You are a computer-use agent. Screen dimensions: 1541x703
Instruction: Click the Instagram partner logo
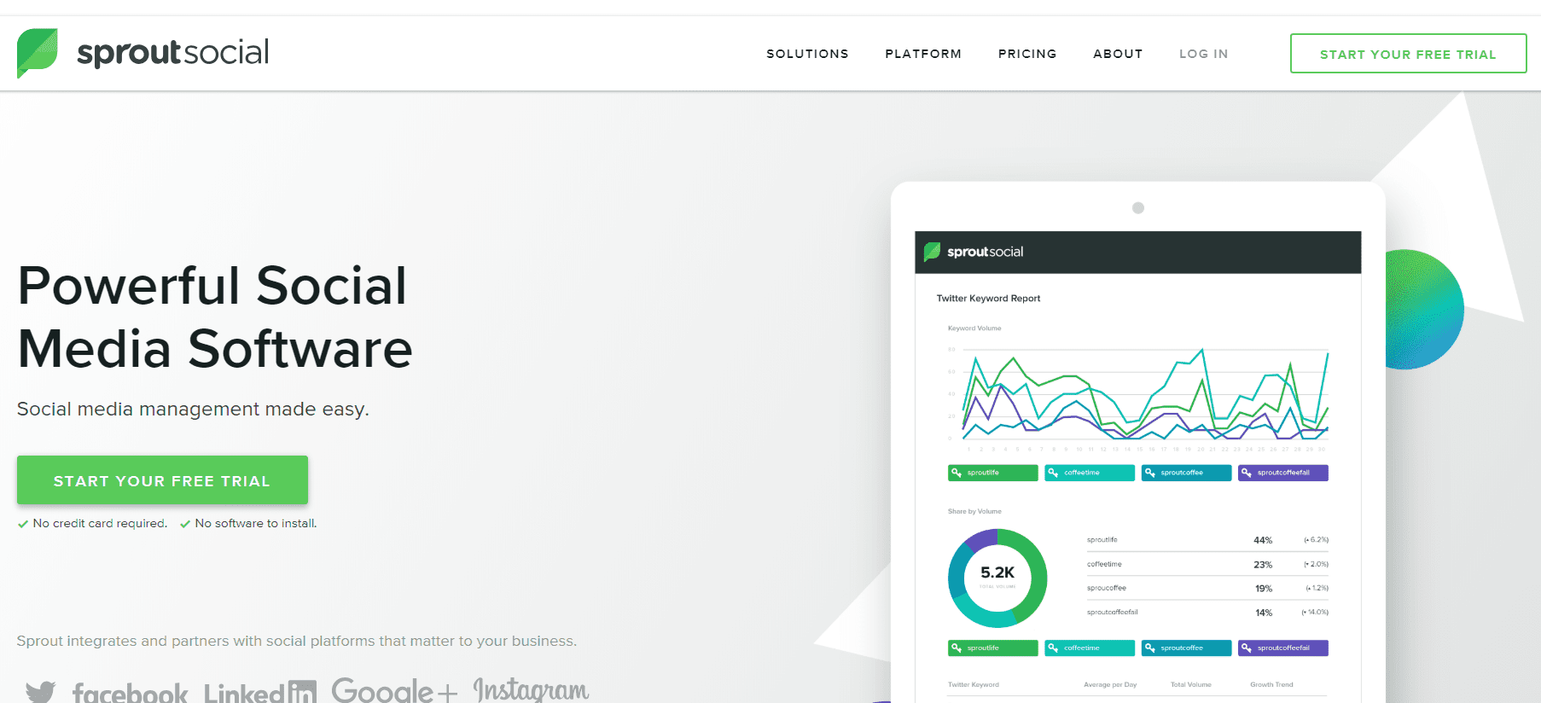tap(531, 689)
